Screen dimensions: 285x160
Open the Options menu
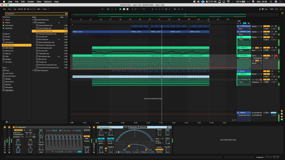[x=48, y=2]
